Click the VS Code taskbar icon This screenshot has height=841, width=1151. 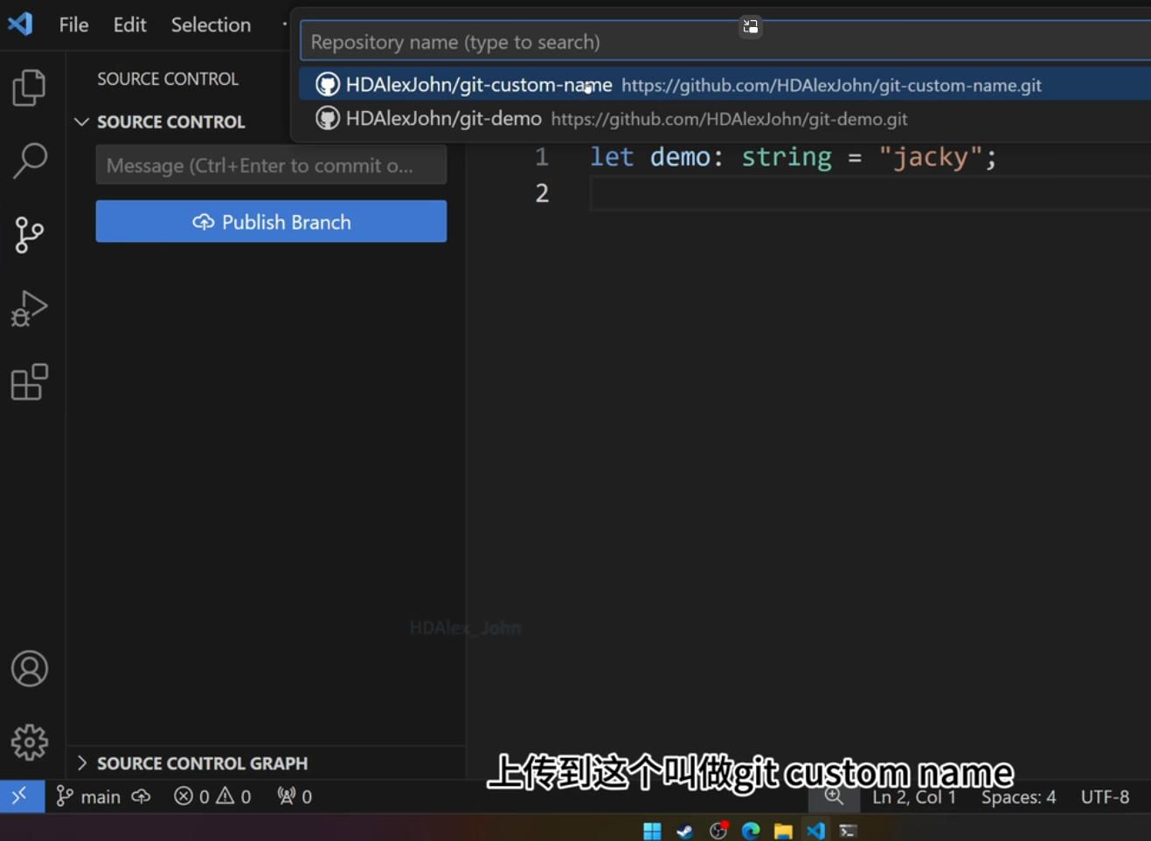click(x=816, y=831)
